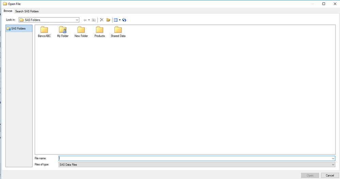Image resolution: width=340 pixels, height=179 pixels.
Task: Create a new folder toolbar icon
Action: coord(108,20)
